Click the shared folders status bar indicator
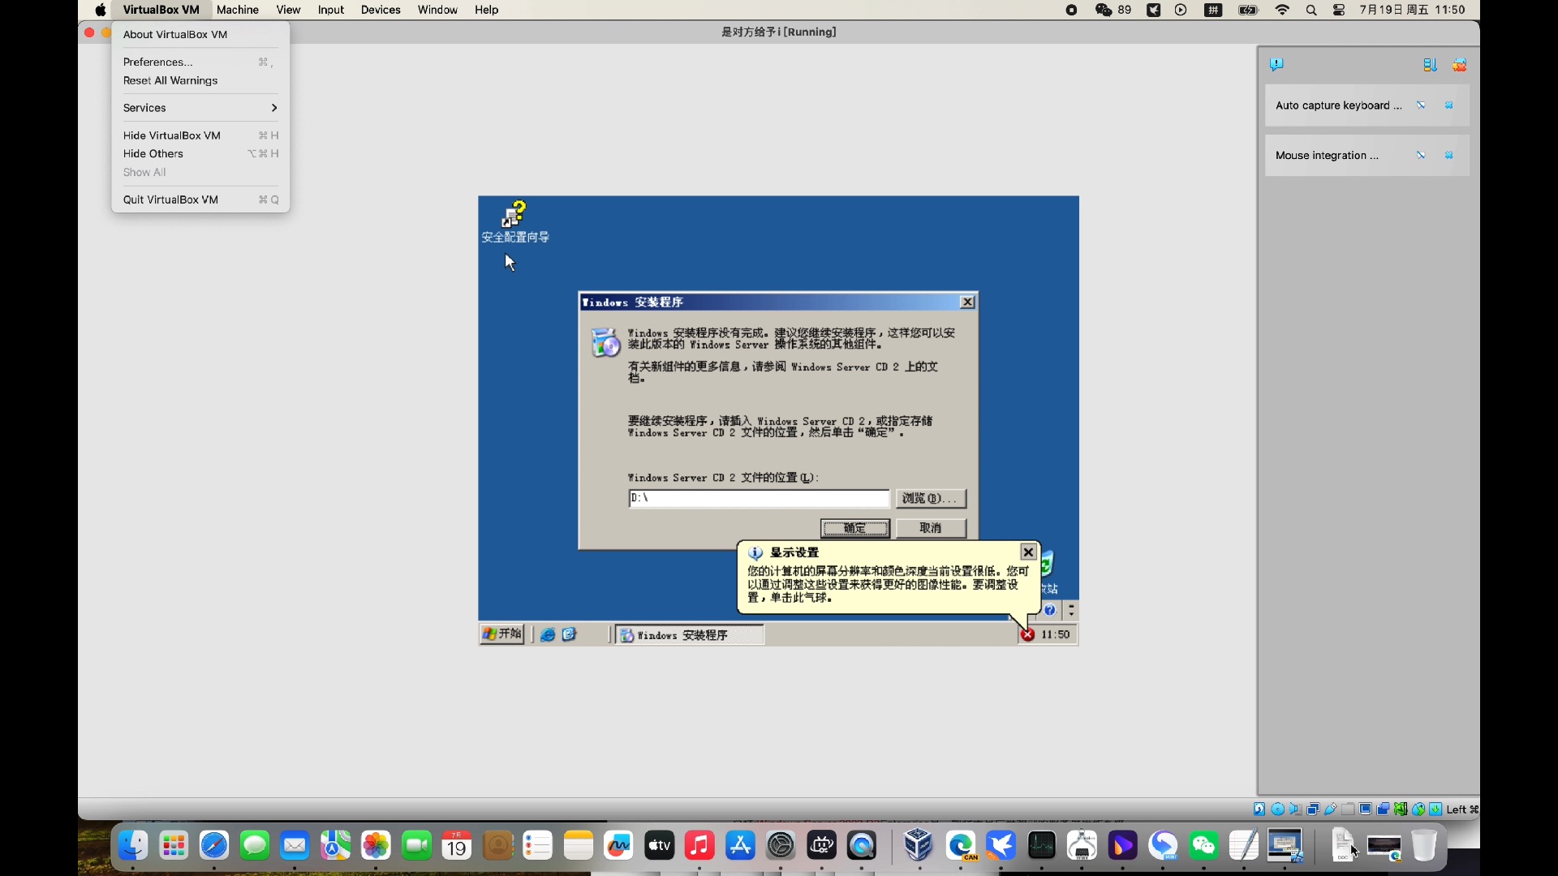 (x=1348, y=809)
